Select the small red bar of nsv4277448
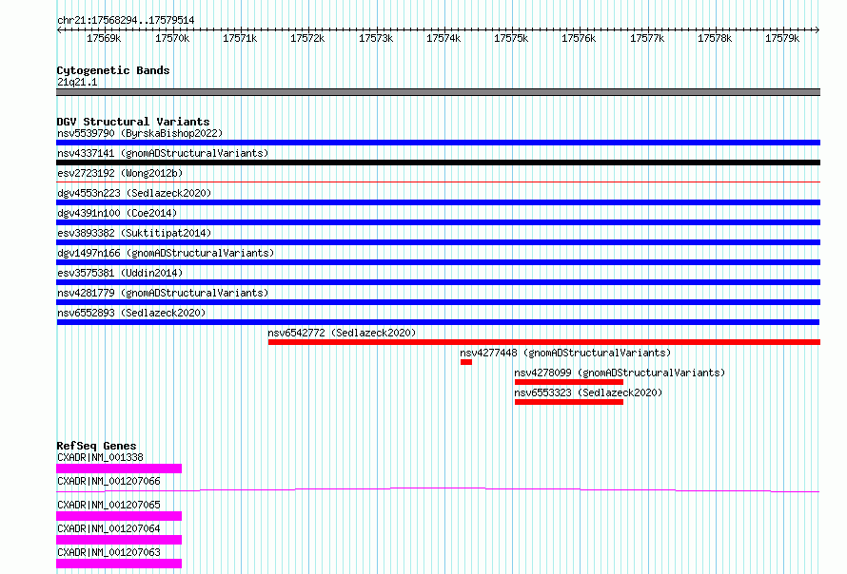The width and height of the screenshot is (847, 574). tap(466, 362)
